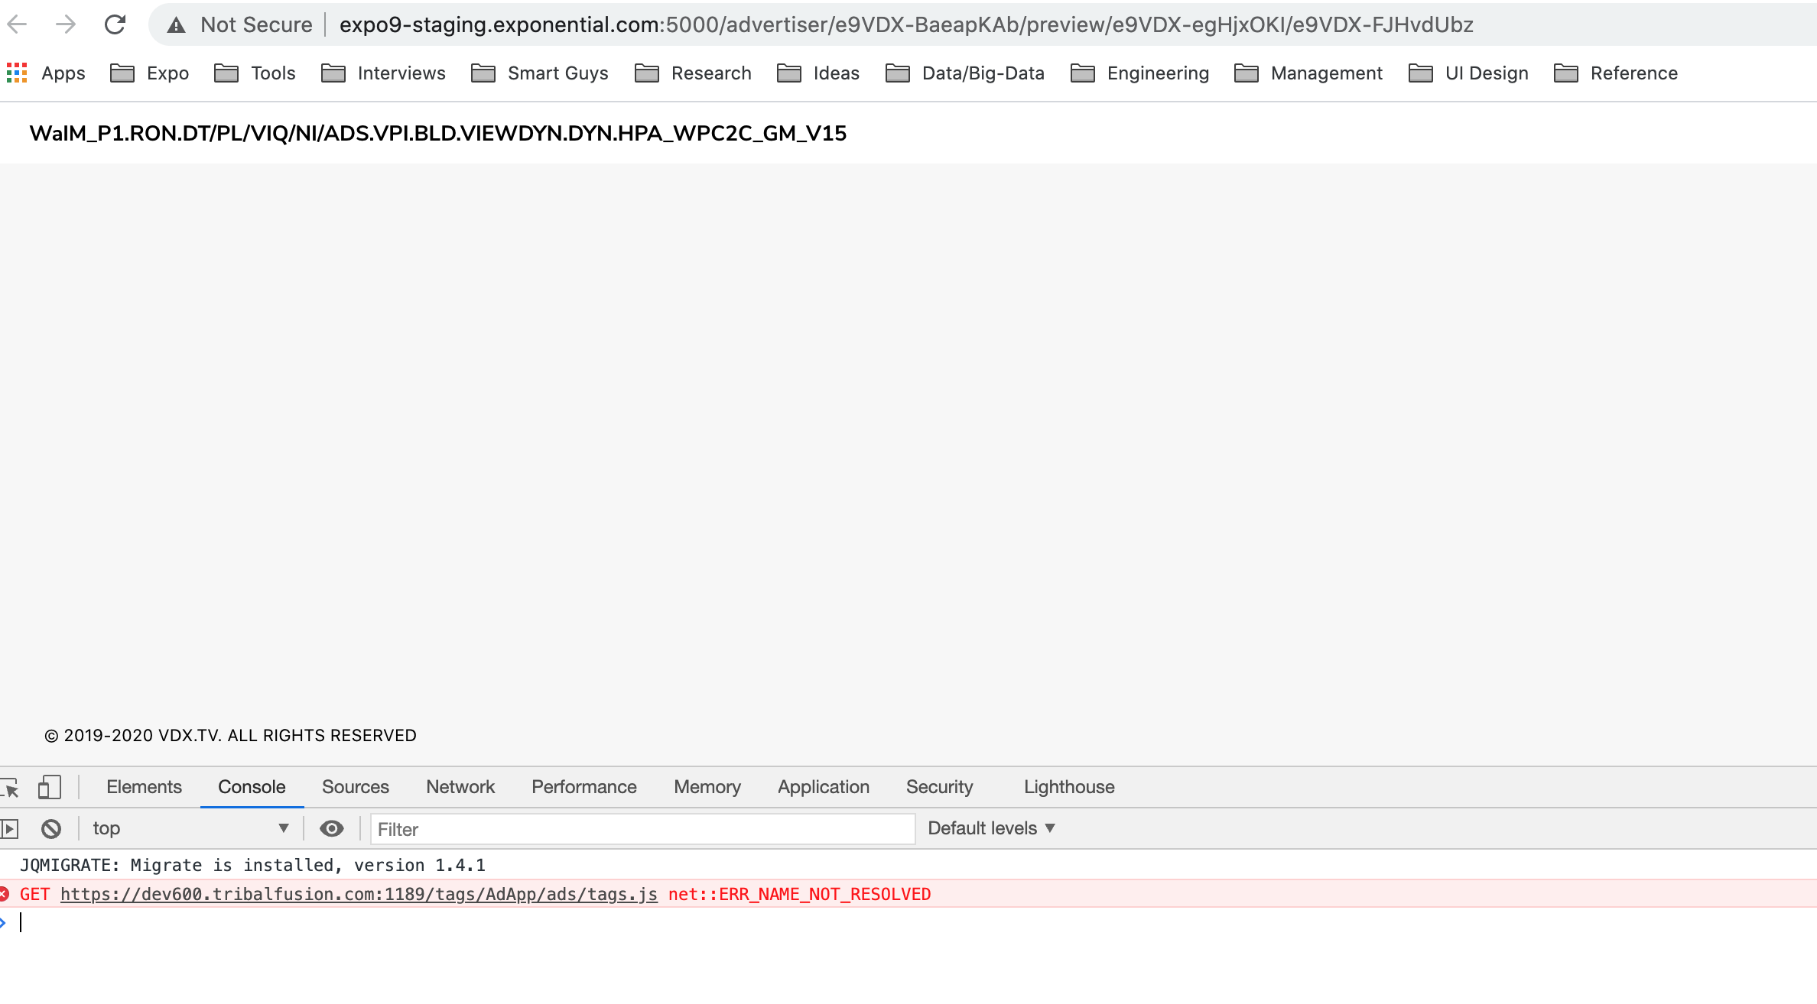Screen dimensions: 1817x1004
Task: Click the console Filter input field
Action: [x=642, y=829]
